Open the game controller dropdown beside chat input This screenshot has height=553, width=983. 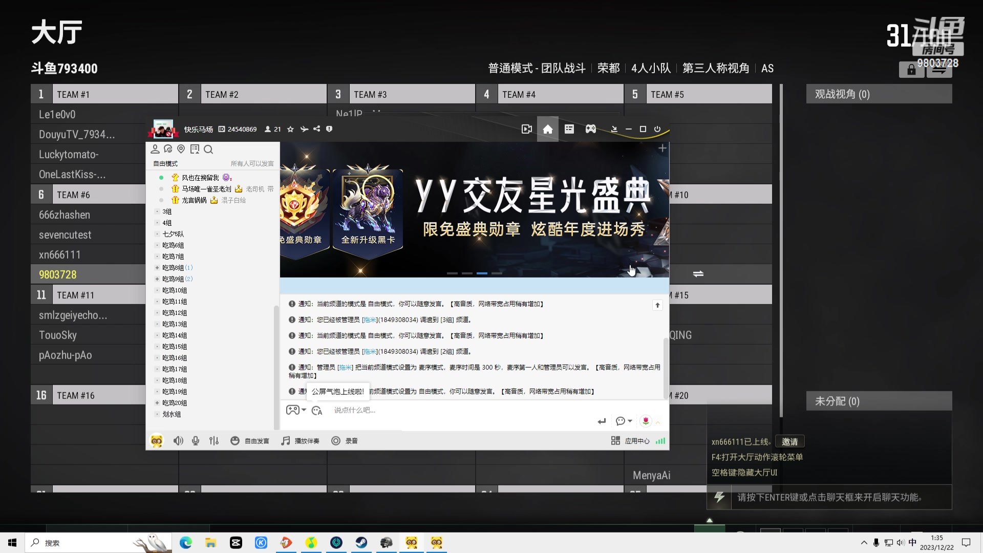tap(295, 410)
